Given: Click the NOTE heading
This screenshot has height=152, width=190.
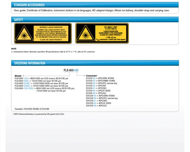Looking at the screenshot, I should pyautogui.click(x=14, y=49).
